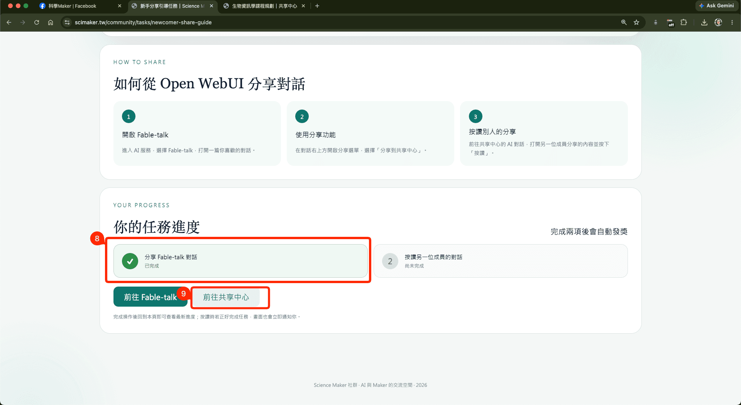The height and width of the screenshot is (405, 741).
Task: Select the 新手分享引導任務 tab
Action: tap(172, 6)
